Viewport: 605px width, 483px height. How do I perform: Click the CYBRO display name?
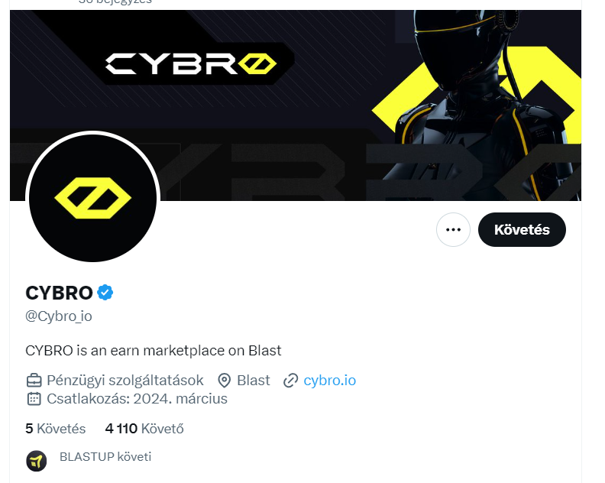point(59,293)
